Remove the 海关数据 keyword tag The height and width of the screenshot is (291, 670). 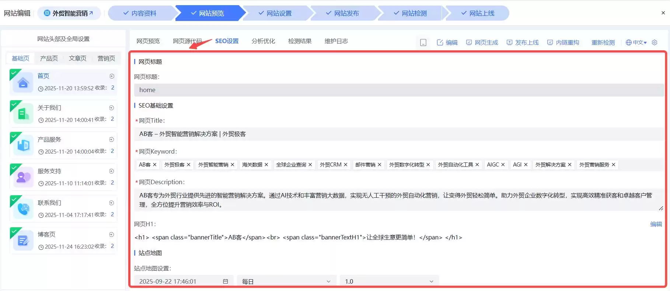tap(266, 165)
